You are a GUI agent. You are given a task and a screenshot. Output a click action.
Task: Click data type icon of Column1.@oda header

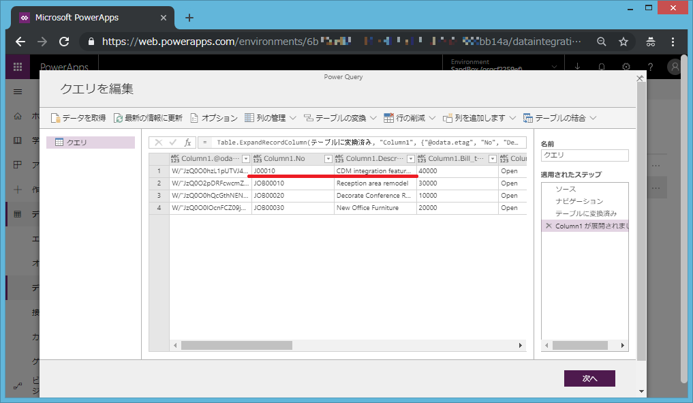coord(175,159)
